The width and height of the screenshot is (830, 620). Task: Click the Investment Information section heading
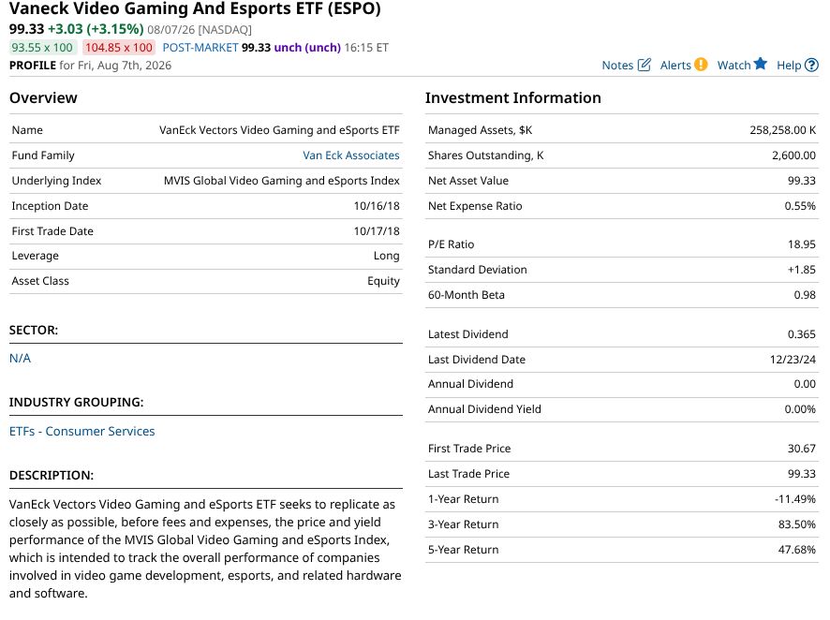click(513, 97)
